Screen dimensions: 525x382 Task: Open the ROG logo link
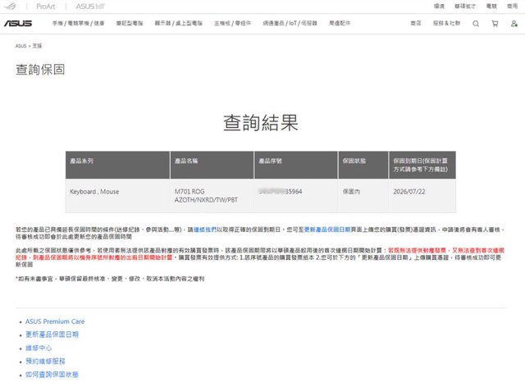point(19,6)
